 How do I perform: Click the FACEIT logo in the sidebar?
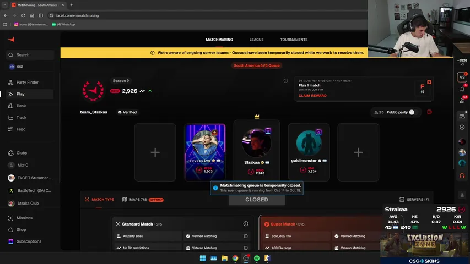coord(11,39)
